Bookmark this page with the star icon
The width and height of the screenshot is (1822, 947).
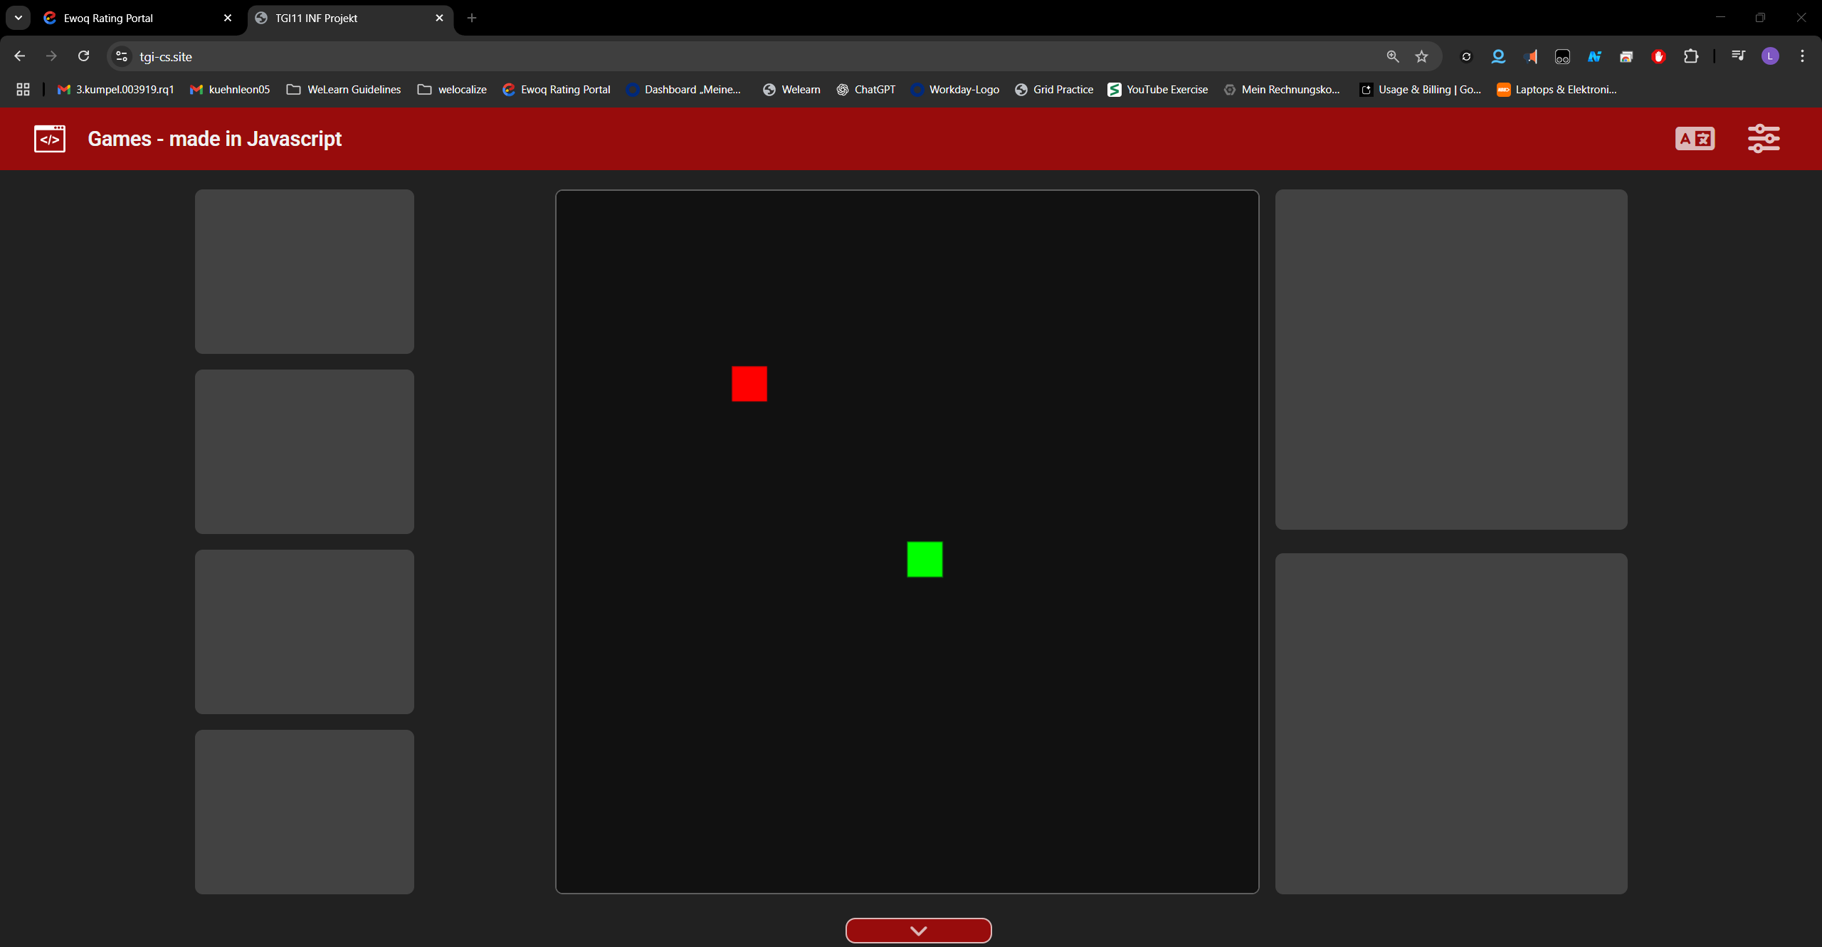pos(1421,56)
